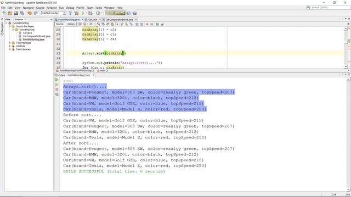Open the Navigate menu
This screenshot has height=197, width=351.
click(x=29, y=8)
